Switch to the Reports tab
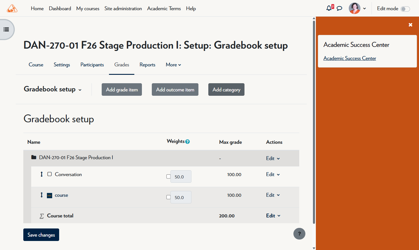This screenshot has height=250, width=419. [147, 65]
